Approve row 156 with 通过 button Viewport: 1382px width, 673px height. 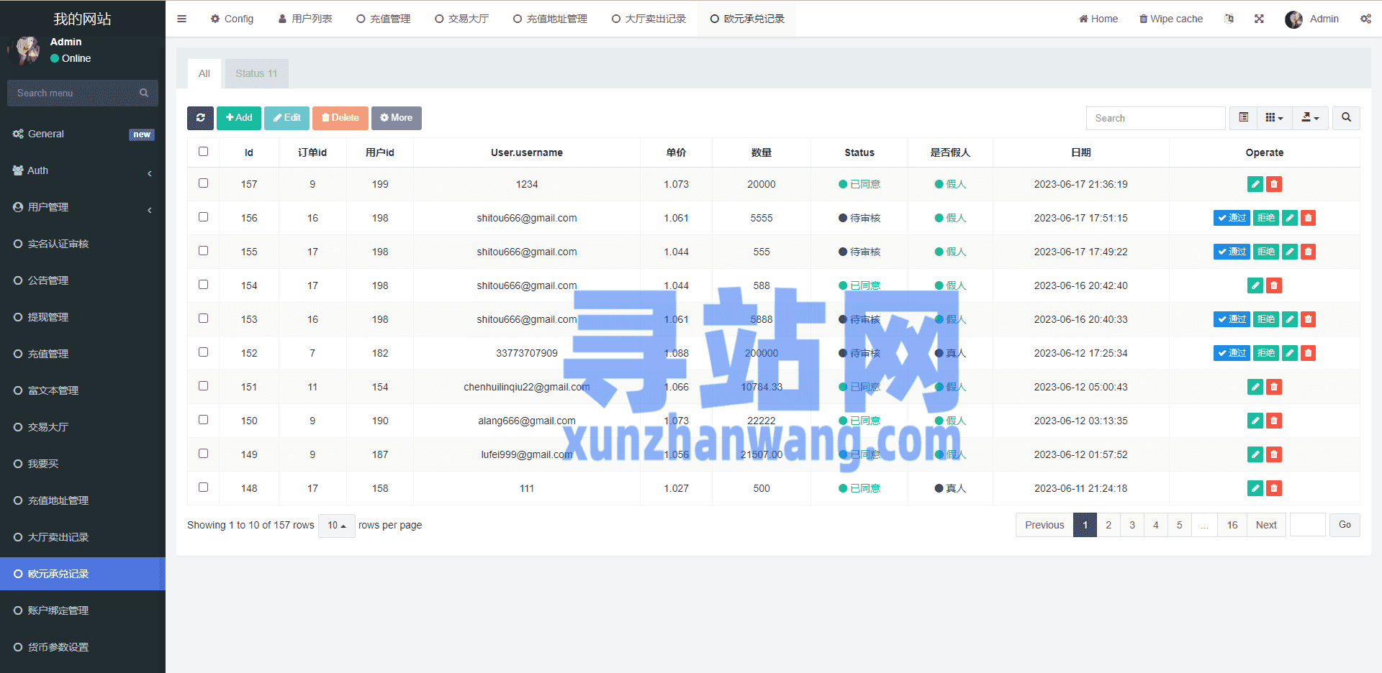coord(1232,218)
